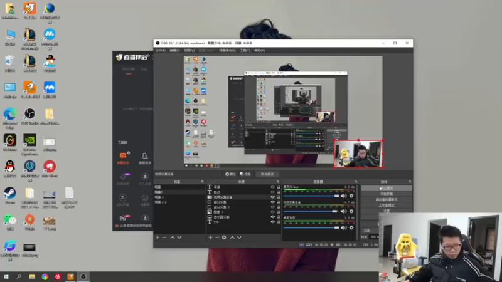Toggle visibility of the 视频采集设备 source
The width and height of the screenshot is (502, 282).
coord(272,197)
